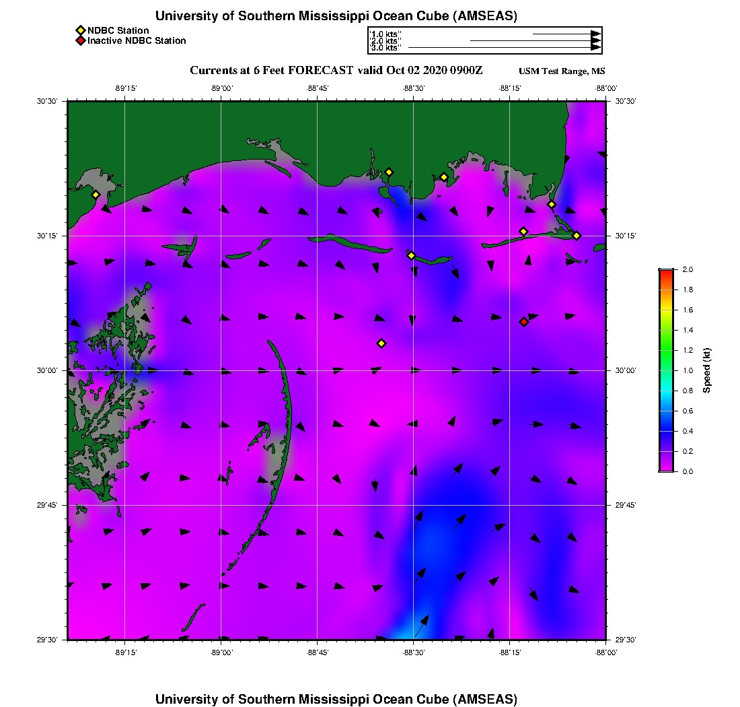
Task: Click the USM Test Range, MS label
Action: coord(562,71)
